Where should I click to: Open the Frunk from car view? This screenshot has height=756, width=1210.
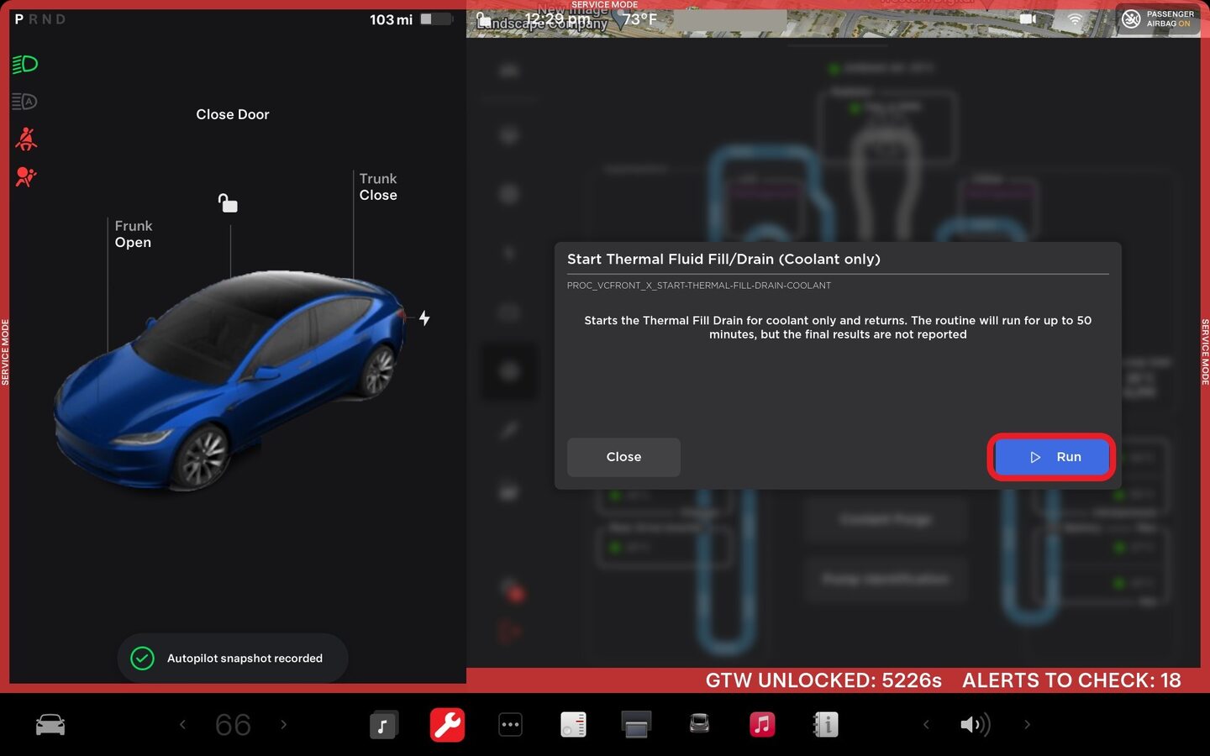133,234
